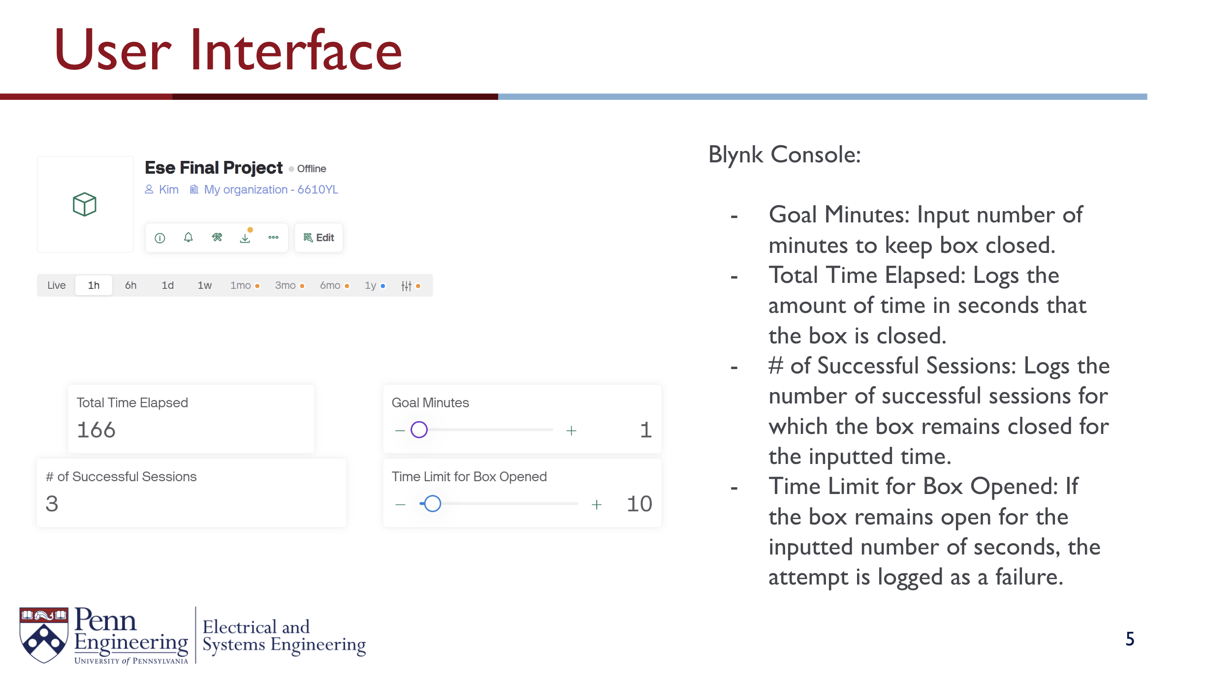The width and height of the screenshot is (1208, 679).
Task: Select the 1y time range
Action: (371, 285)
